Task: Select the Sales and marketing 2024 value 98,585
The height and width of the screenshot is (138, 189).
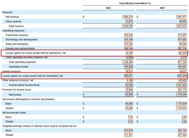Action: pos(183,44)
